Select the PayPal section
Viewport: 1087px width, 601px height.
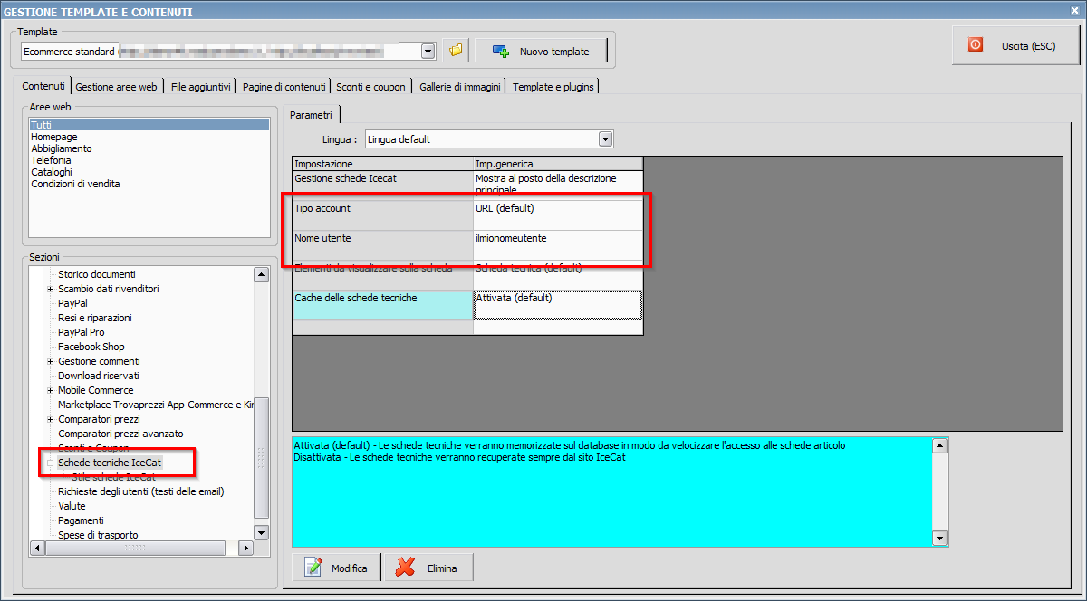[x=72, y=303]
